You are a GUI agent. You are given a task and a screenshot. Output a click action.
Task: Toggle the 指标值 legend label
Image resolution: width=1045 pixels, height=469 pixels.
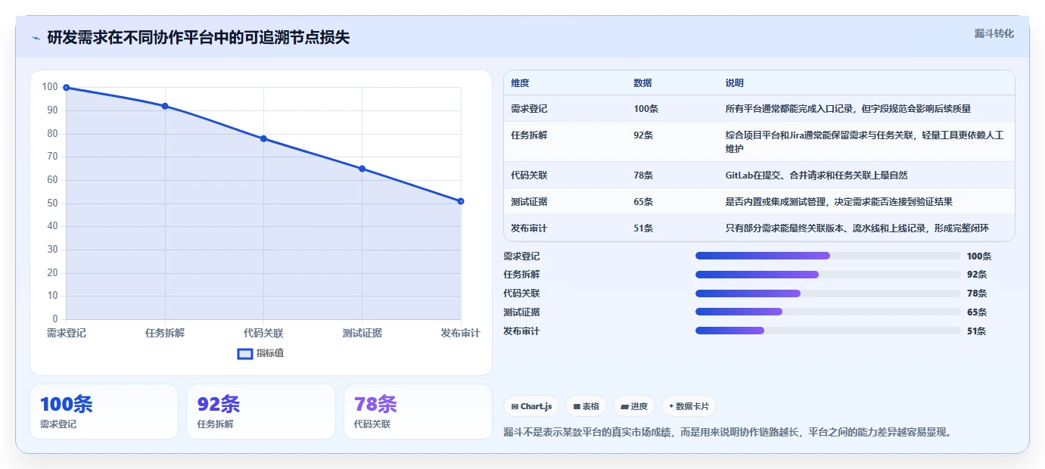pyautogui.click(x=270, y=353)
